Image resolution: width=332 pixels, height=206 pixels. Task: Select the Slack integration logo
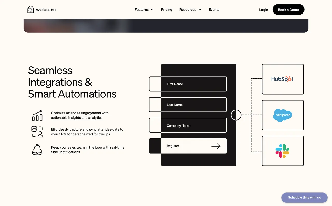pyautogui.click(x=282, y=151)
